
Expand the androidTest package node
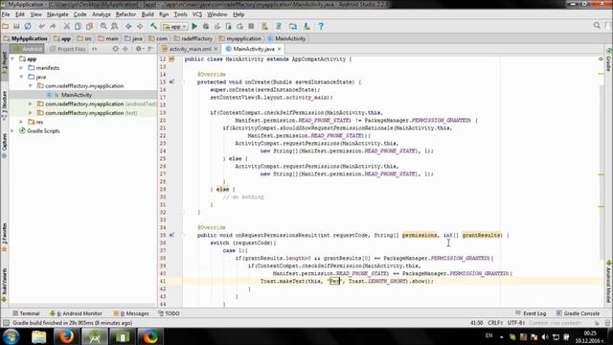tap(31, 104)
